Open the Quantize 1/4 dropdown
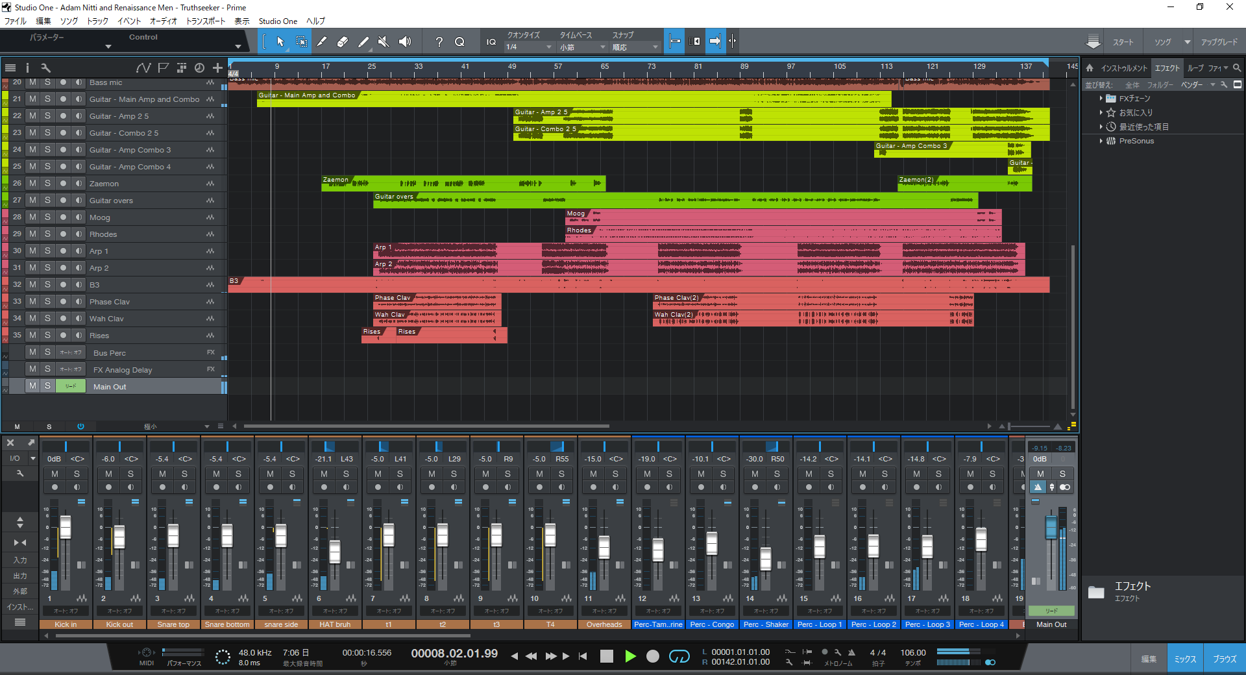The width and height of the screenshot is (1246, 675). (x=529, y=47)
